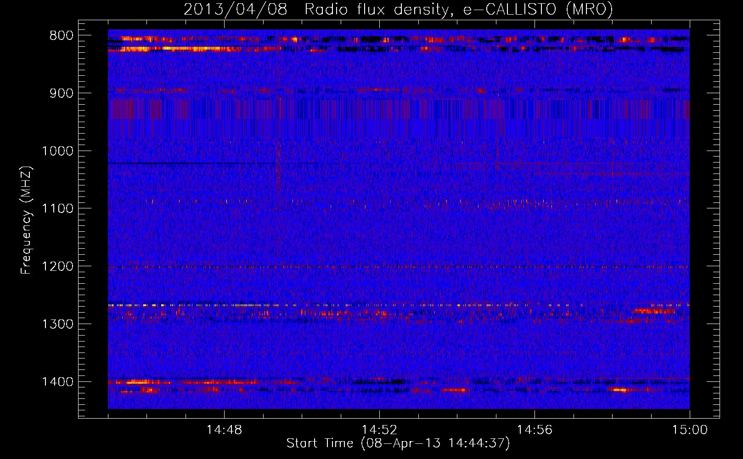Viewport: 743px width, 459px height.
Task: Click the 900 frequency tick label
Action: [x=61, y=94]
